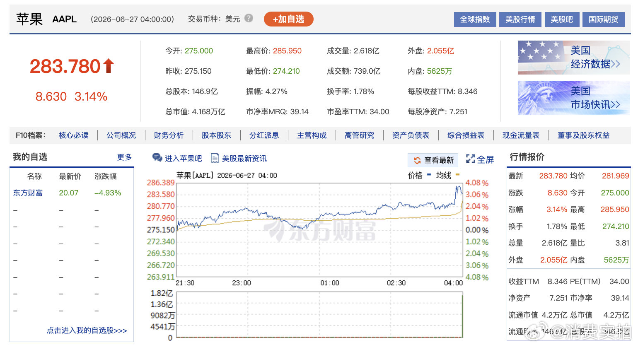Click the intraday price chart area

319,230
